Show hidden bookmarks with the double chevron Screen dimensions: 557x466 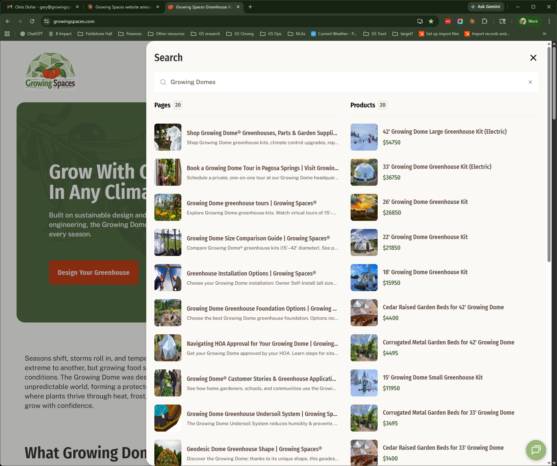pyautogui.click(x=545, y=34)
